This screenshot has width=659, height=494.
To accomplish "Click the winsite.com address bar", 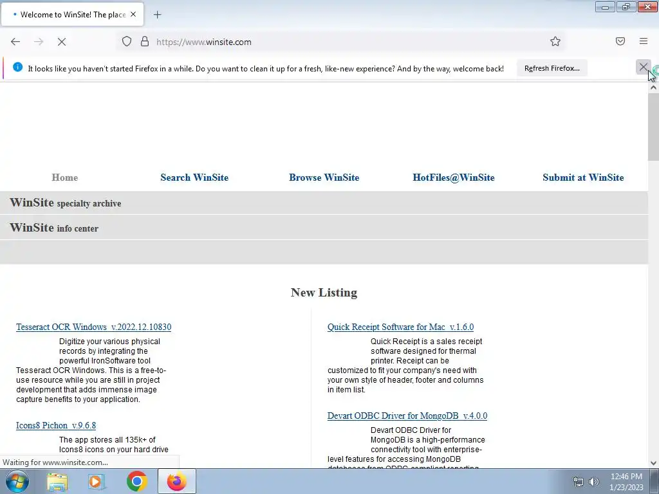I will [340, 42].
